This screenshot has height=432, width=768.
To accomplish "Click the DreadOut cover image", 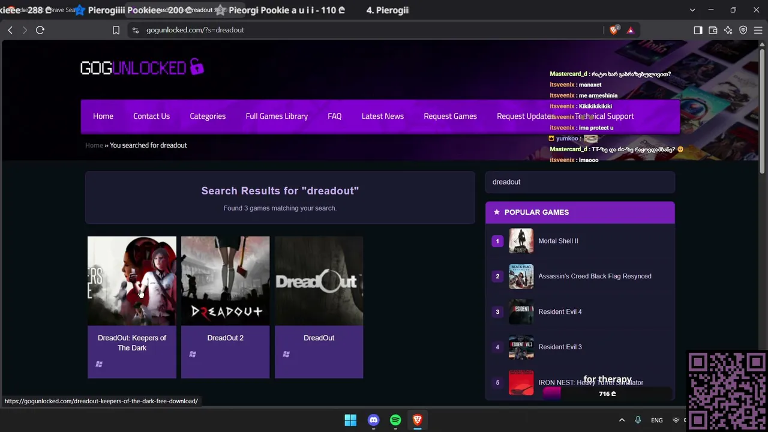I will click(319, 281).
